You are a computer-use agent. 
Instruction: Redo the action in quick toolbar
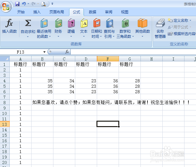[33, 4]
